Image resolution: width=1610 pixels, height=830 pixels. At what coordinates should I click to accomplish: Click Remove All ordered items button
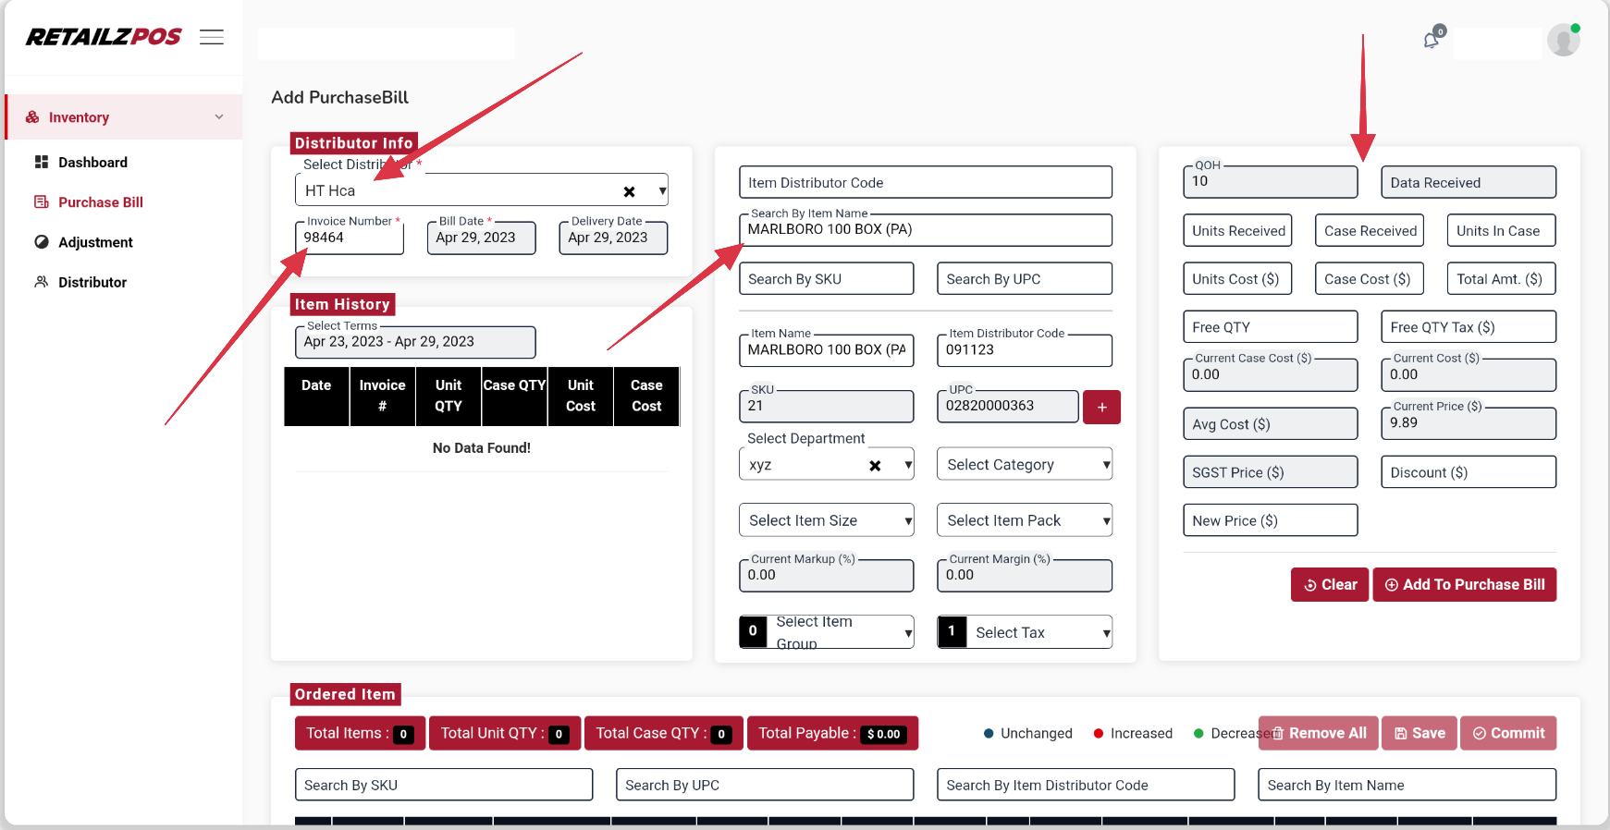coord(1318,733)
